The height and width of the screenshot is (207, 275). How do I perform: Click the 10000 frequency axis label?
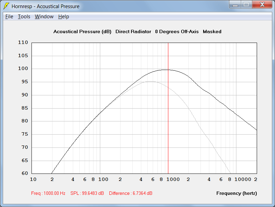click(x=243, y=179)
